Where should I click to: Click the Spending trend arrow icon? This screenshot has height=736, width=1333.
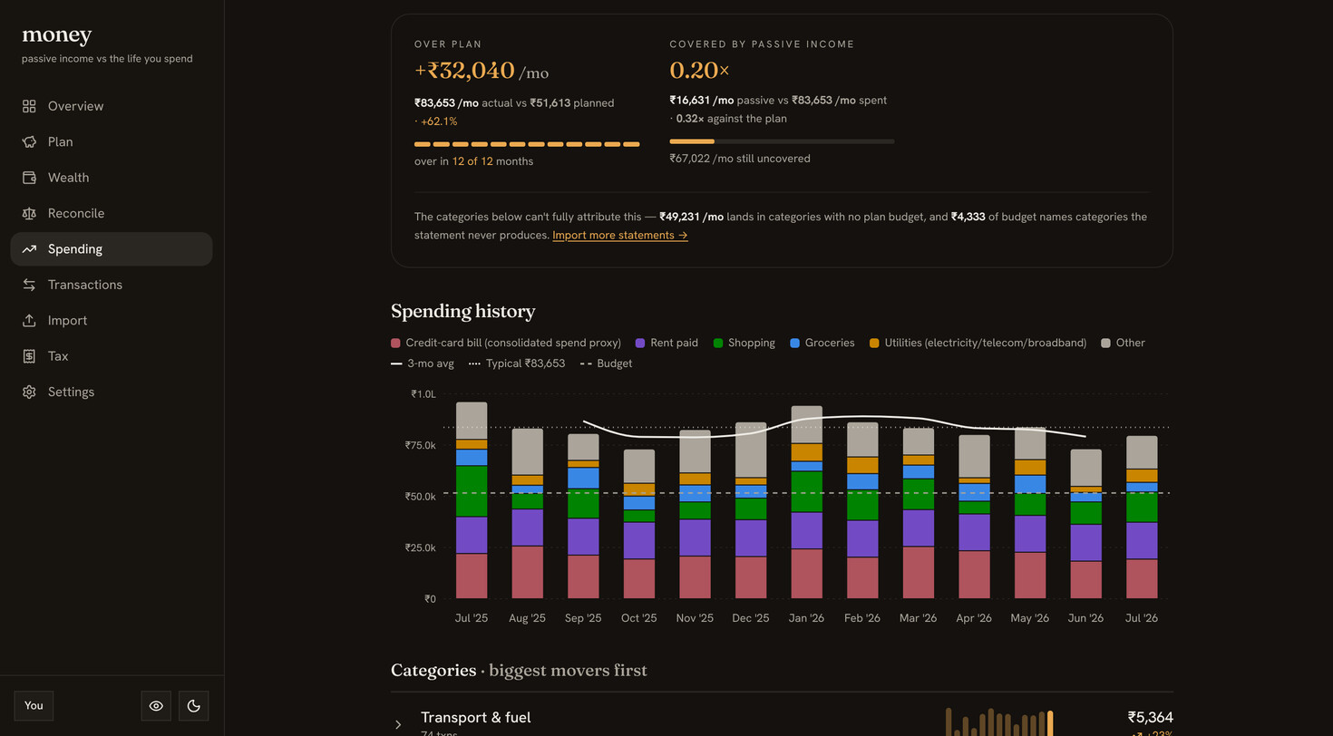coord(29,249)
